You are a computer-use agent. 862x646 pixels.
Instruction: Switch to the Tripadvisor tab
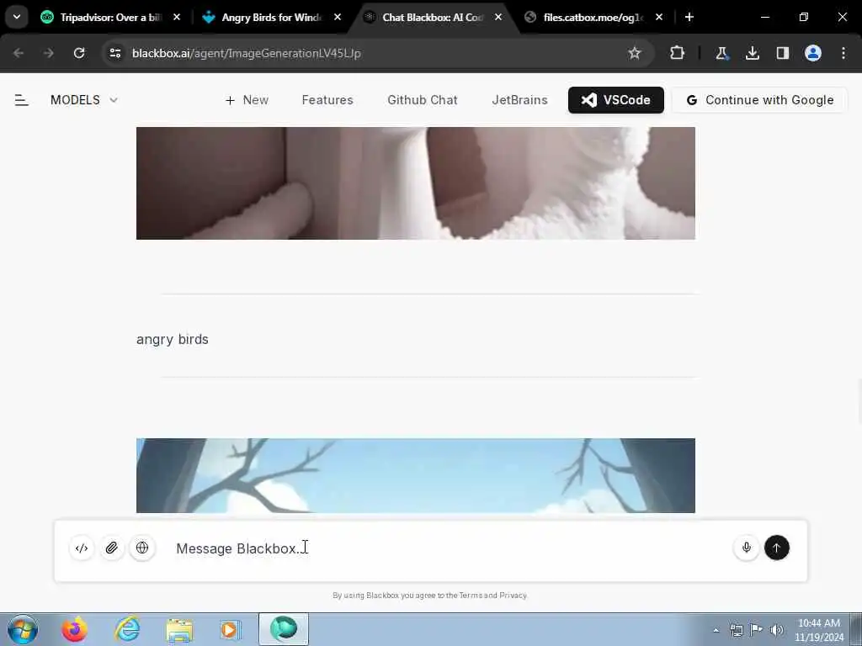pos(110,18)
